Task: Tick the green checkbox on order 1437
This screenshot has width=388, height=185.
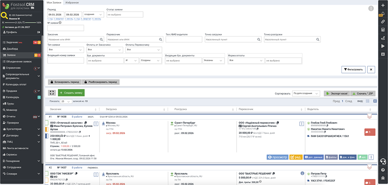Action: coord(46,174)
